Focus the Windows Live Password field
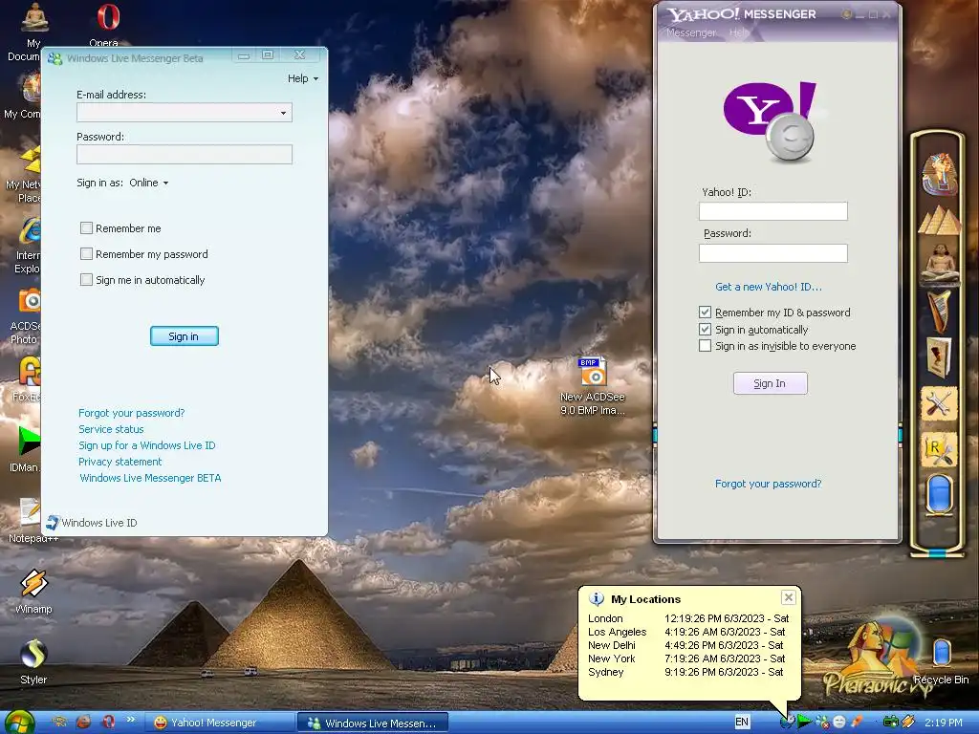979x734 pixels. [185, 155]
